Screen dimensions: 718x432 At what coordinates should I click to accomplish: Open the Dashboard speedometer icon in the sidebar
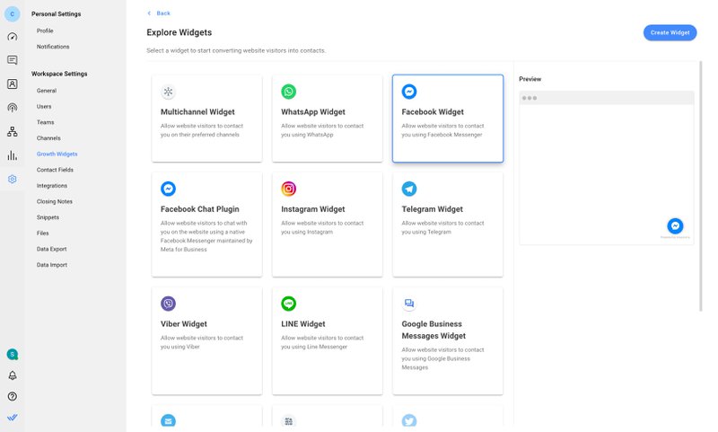coord(13,37)
